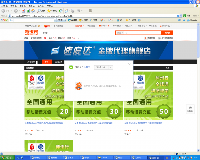Expand the site navigation dropdown
Screen dimensions: 200x160
point(171,26)
